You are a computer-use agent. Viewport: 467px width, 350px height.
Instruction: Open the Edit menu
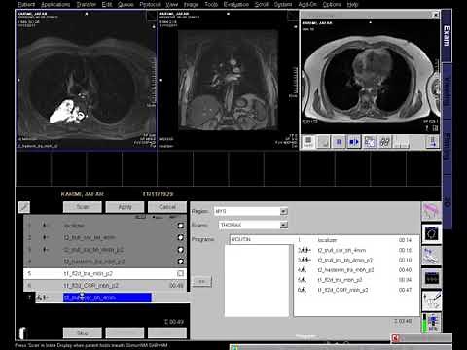tap(107, 4)
